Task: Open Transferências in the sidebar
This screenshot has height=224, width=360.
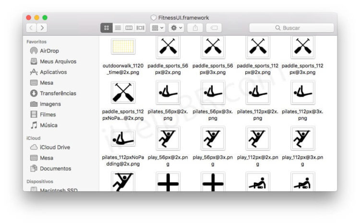Action: [x=53, y=93]
